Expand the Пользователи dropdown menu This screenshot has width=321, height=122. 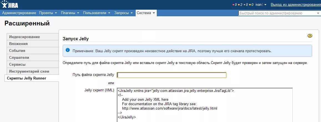pyautogui.click(x=97, y=13)
